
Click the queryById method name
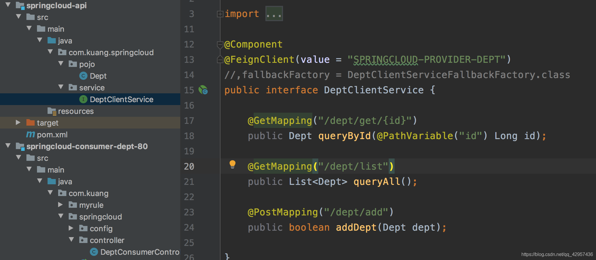pyautogui.click(x=344, y=136)
